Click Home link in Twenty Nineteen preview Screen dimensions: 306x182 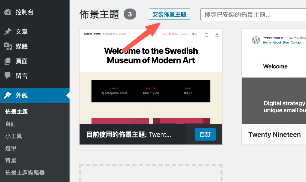click(x=267, y=43)
